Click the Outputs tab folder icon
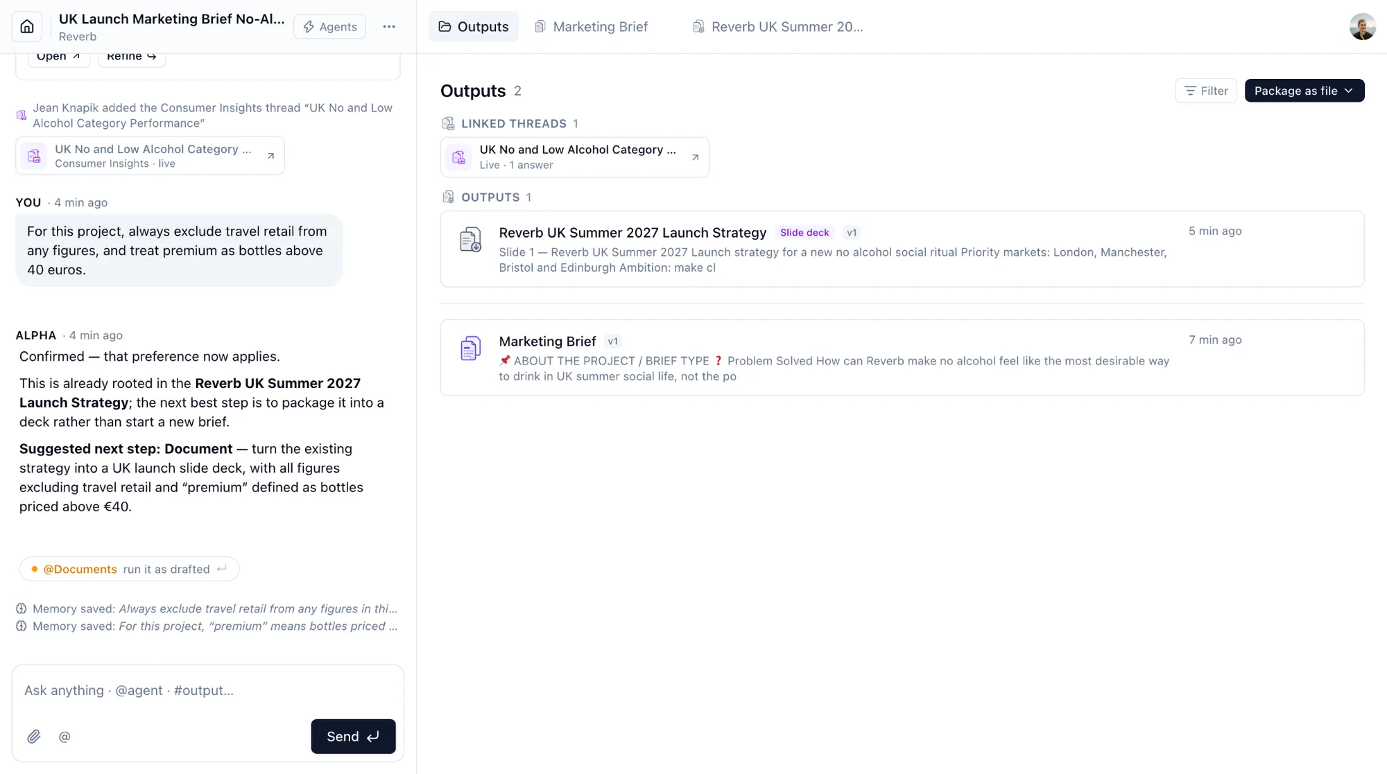The image size is (1387, 774). (445, 26)
